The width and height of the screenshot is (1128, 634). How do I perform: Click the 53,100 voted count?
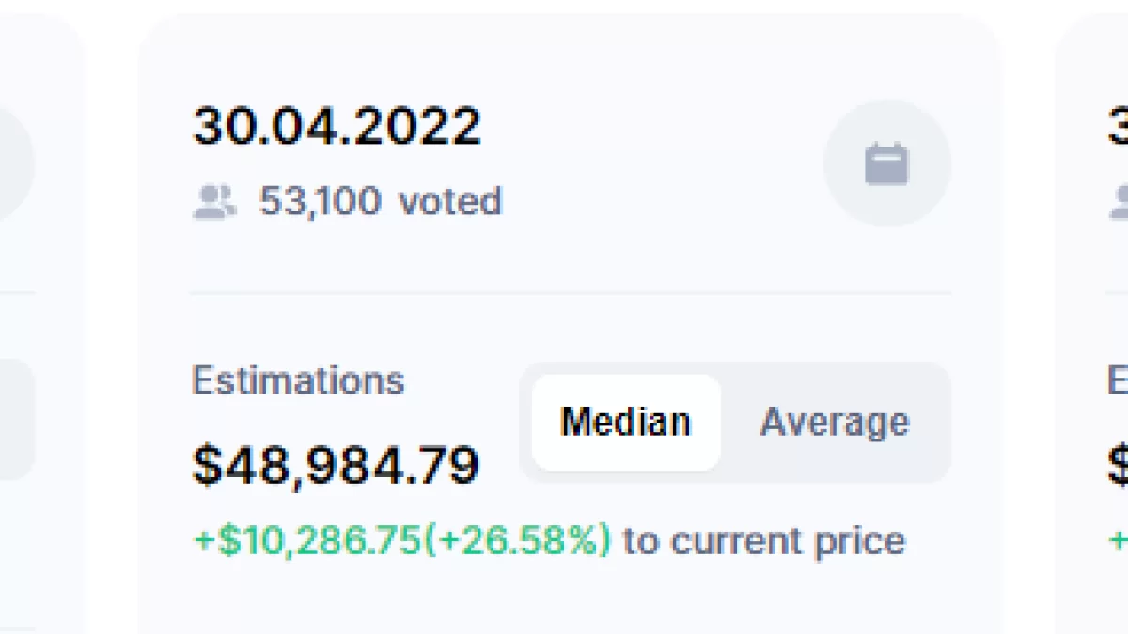380,201
